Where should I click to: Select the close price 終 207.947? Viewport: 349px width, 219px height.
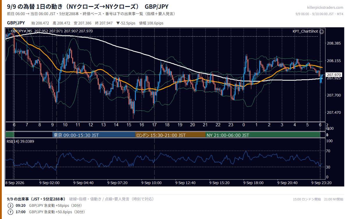(104, 23)
